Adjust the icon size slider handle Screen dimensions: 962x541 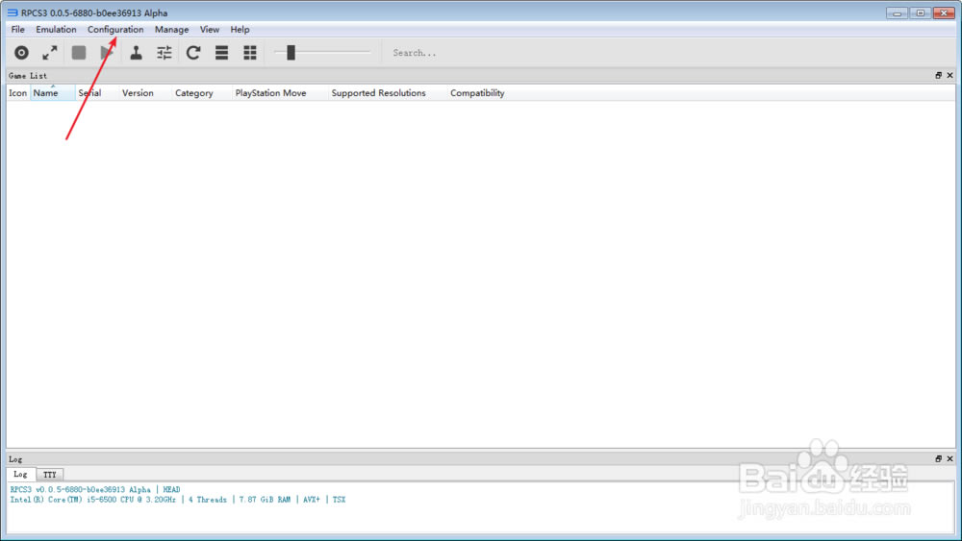(x=291, y=53)
